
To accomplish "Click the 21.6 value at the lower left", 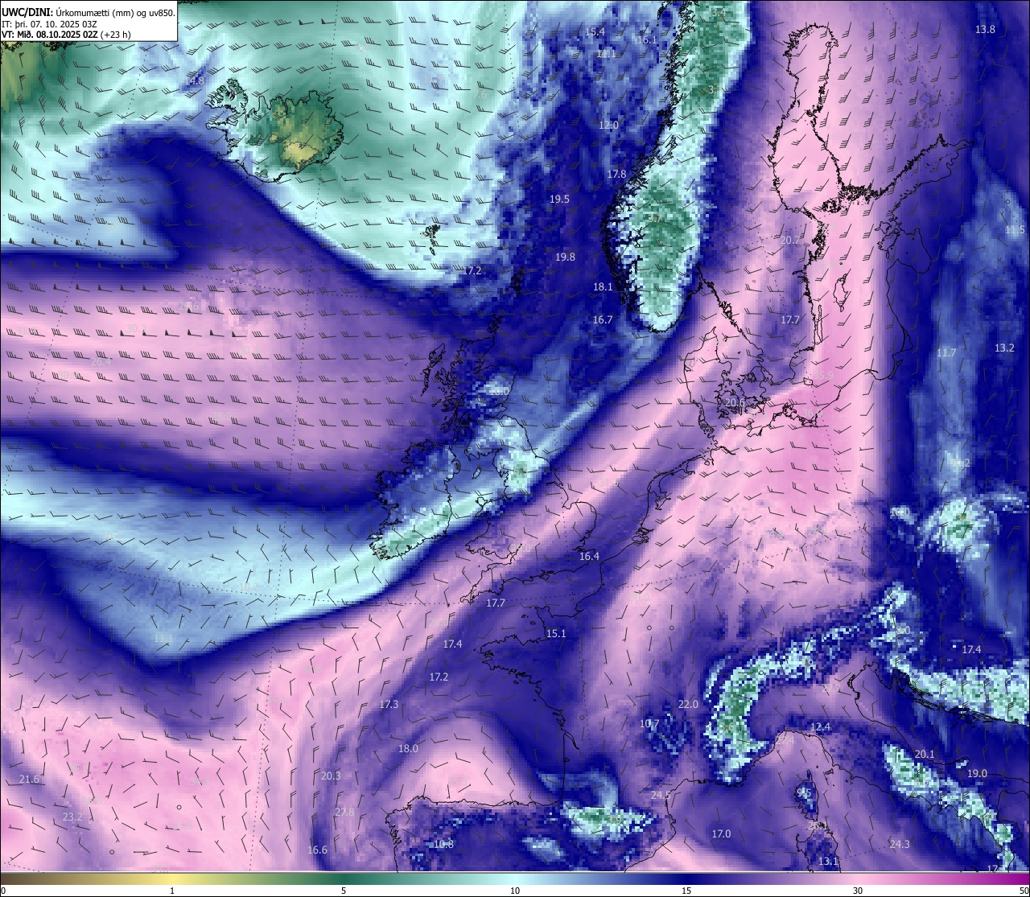I will [29, 779].
